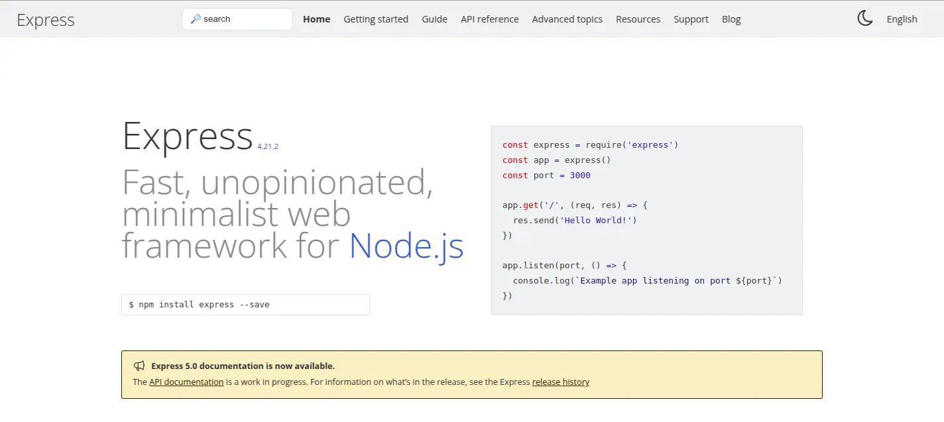Click the npm install express command box
944x422 pixels.
coord(245,305)
